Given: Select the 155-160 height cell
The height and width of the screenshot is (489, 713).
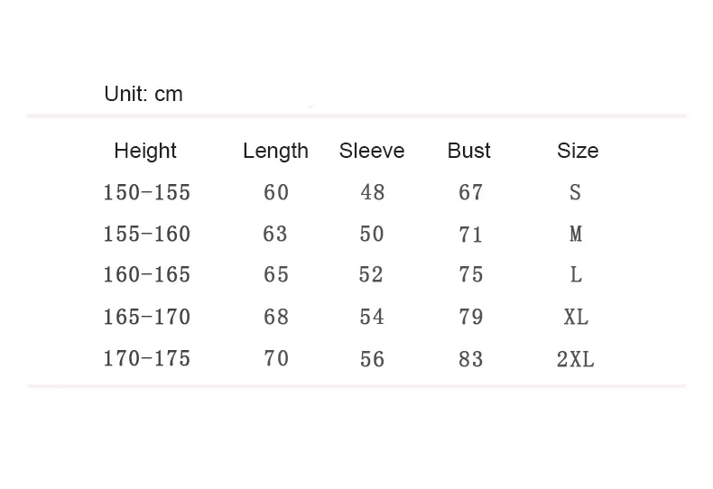Looking at the screenshot, I should point(146,234).
